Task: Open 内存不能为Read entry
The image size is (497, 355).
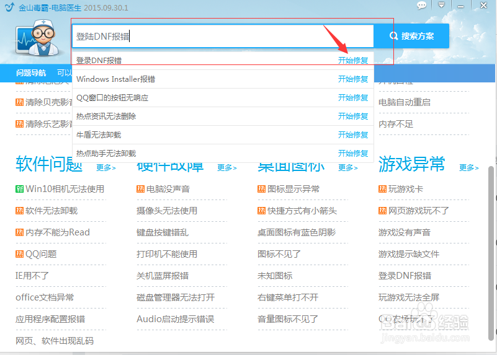Action: pyautogui.click(x=58, y=232)
